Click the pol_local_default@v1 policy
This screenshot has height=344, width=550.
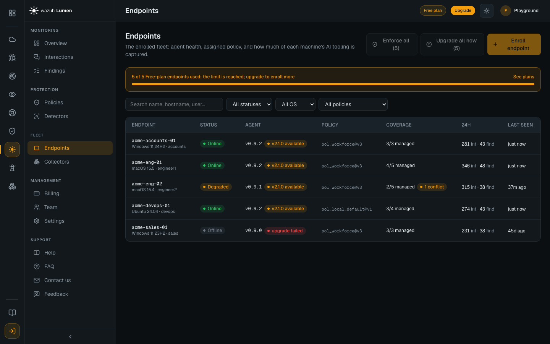point(347,209)
